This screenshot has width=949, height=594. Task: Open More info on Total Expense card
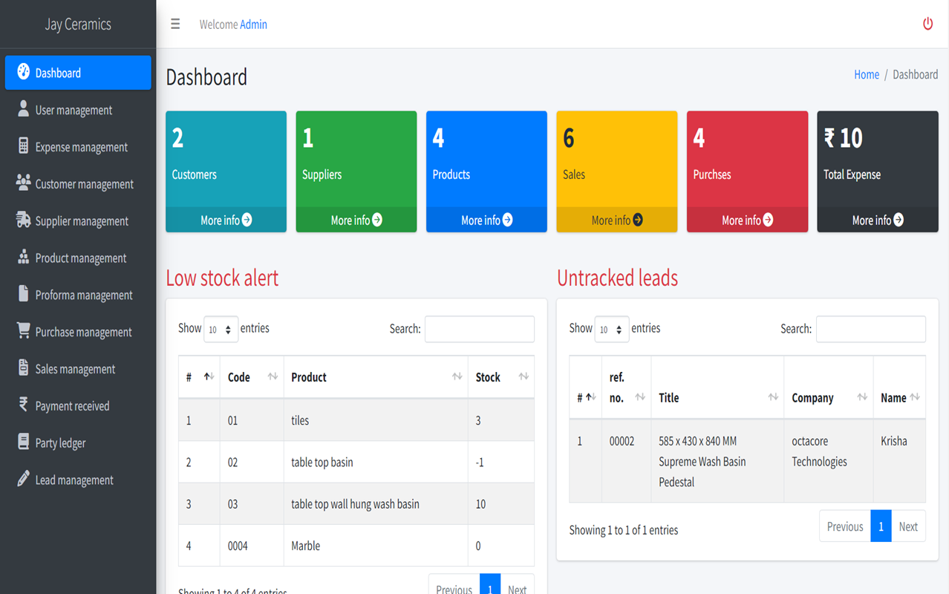pos(877,221)
